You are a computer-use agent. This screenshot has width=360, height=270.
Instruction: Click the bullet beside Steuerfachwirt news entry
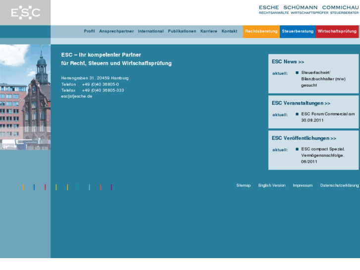pos(297,73)
